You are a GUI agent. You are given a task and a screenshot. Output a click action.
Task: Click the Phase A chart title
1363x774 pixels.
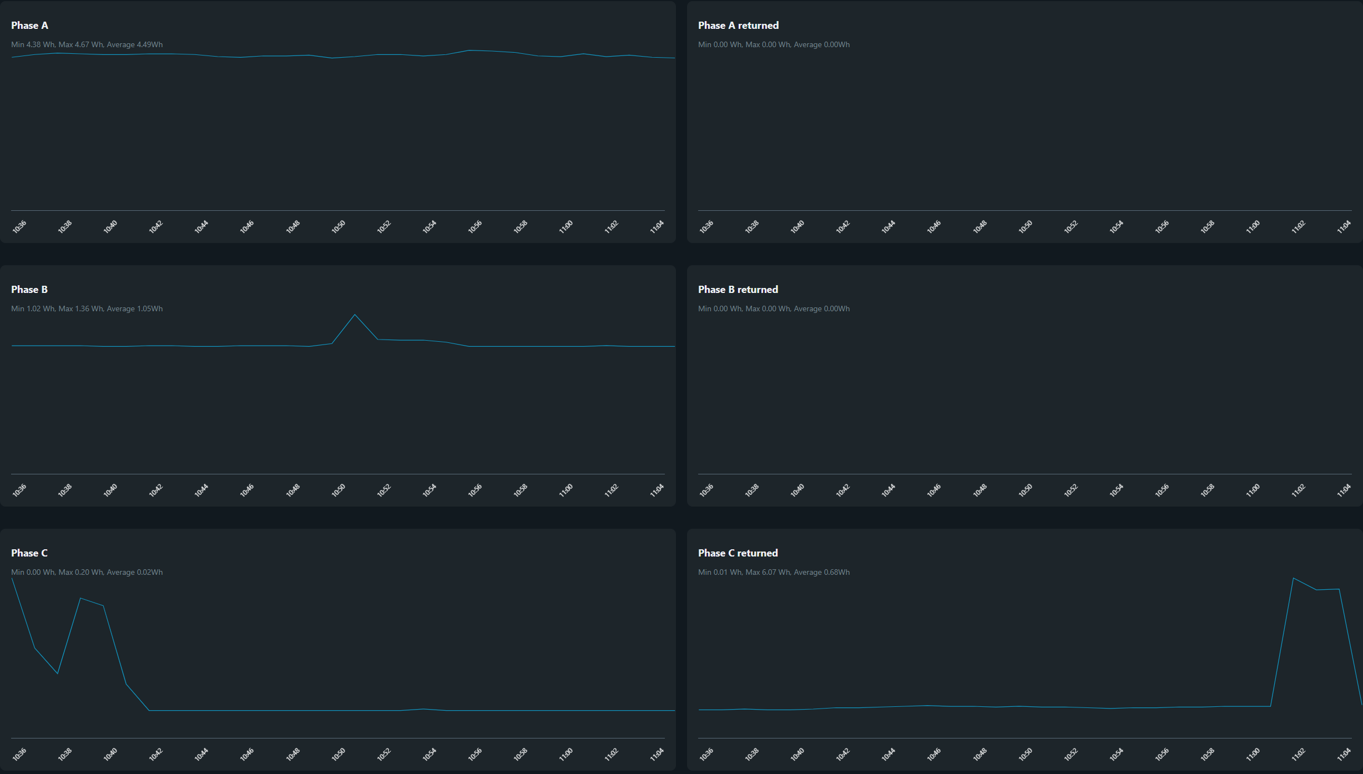29,26
